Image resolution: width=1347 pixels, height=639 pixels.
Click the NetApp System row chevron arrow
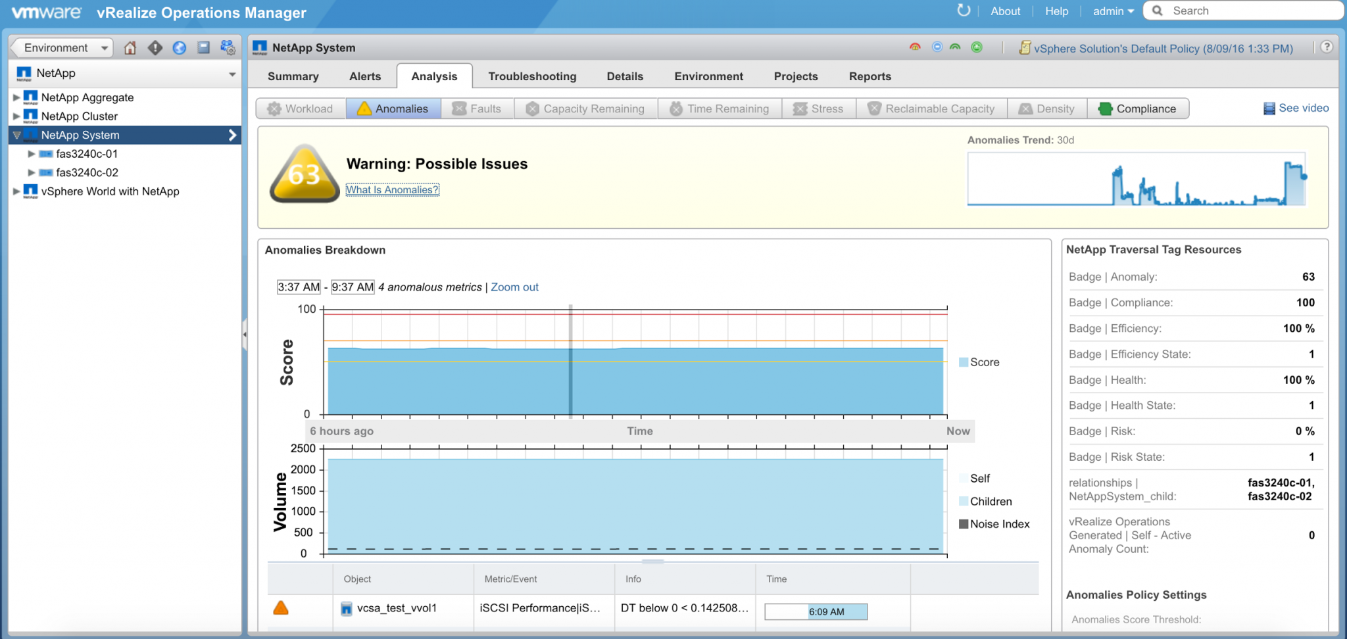(x=232, y=135)
